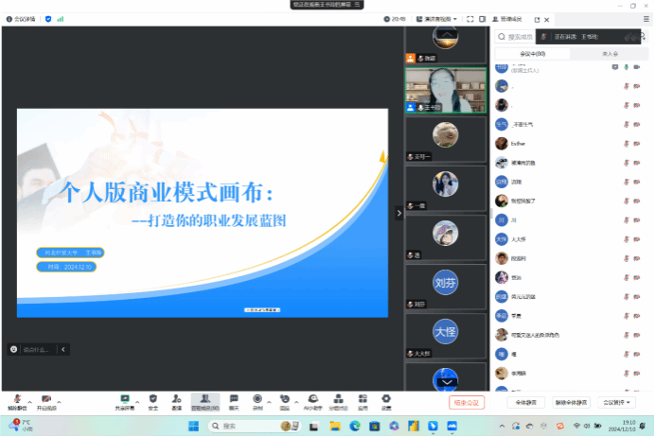Start screen sharing from the toolbar
This screenshot has width=655, height=437.
pyautogui.click(x=125, y=402)
